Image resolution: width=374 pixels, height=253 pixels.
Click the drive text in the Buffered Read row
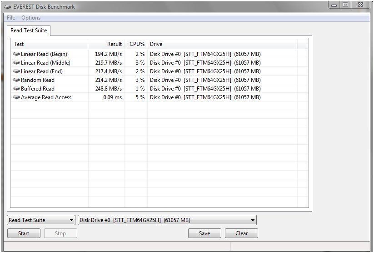click(x=205, y=89)
